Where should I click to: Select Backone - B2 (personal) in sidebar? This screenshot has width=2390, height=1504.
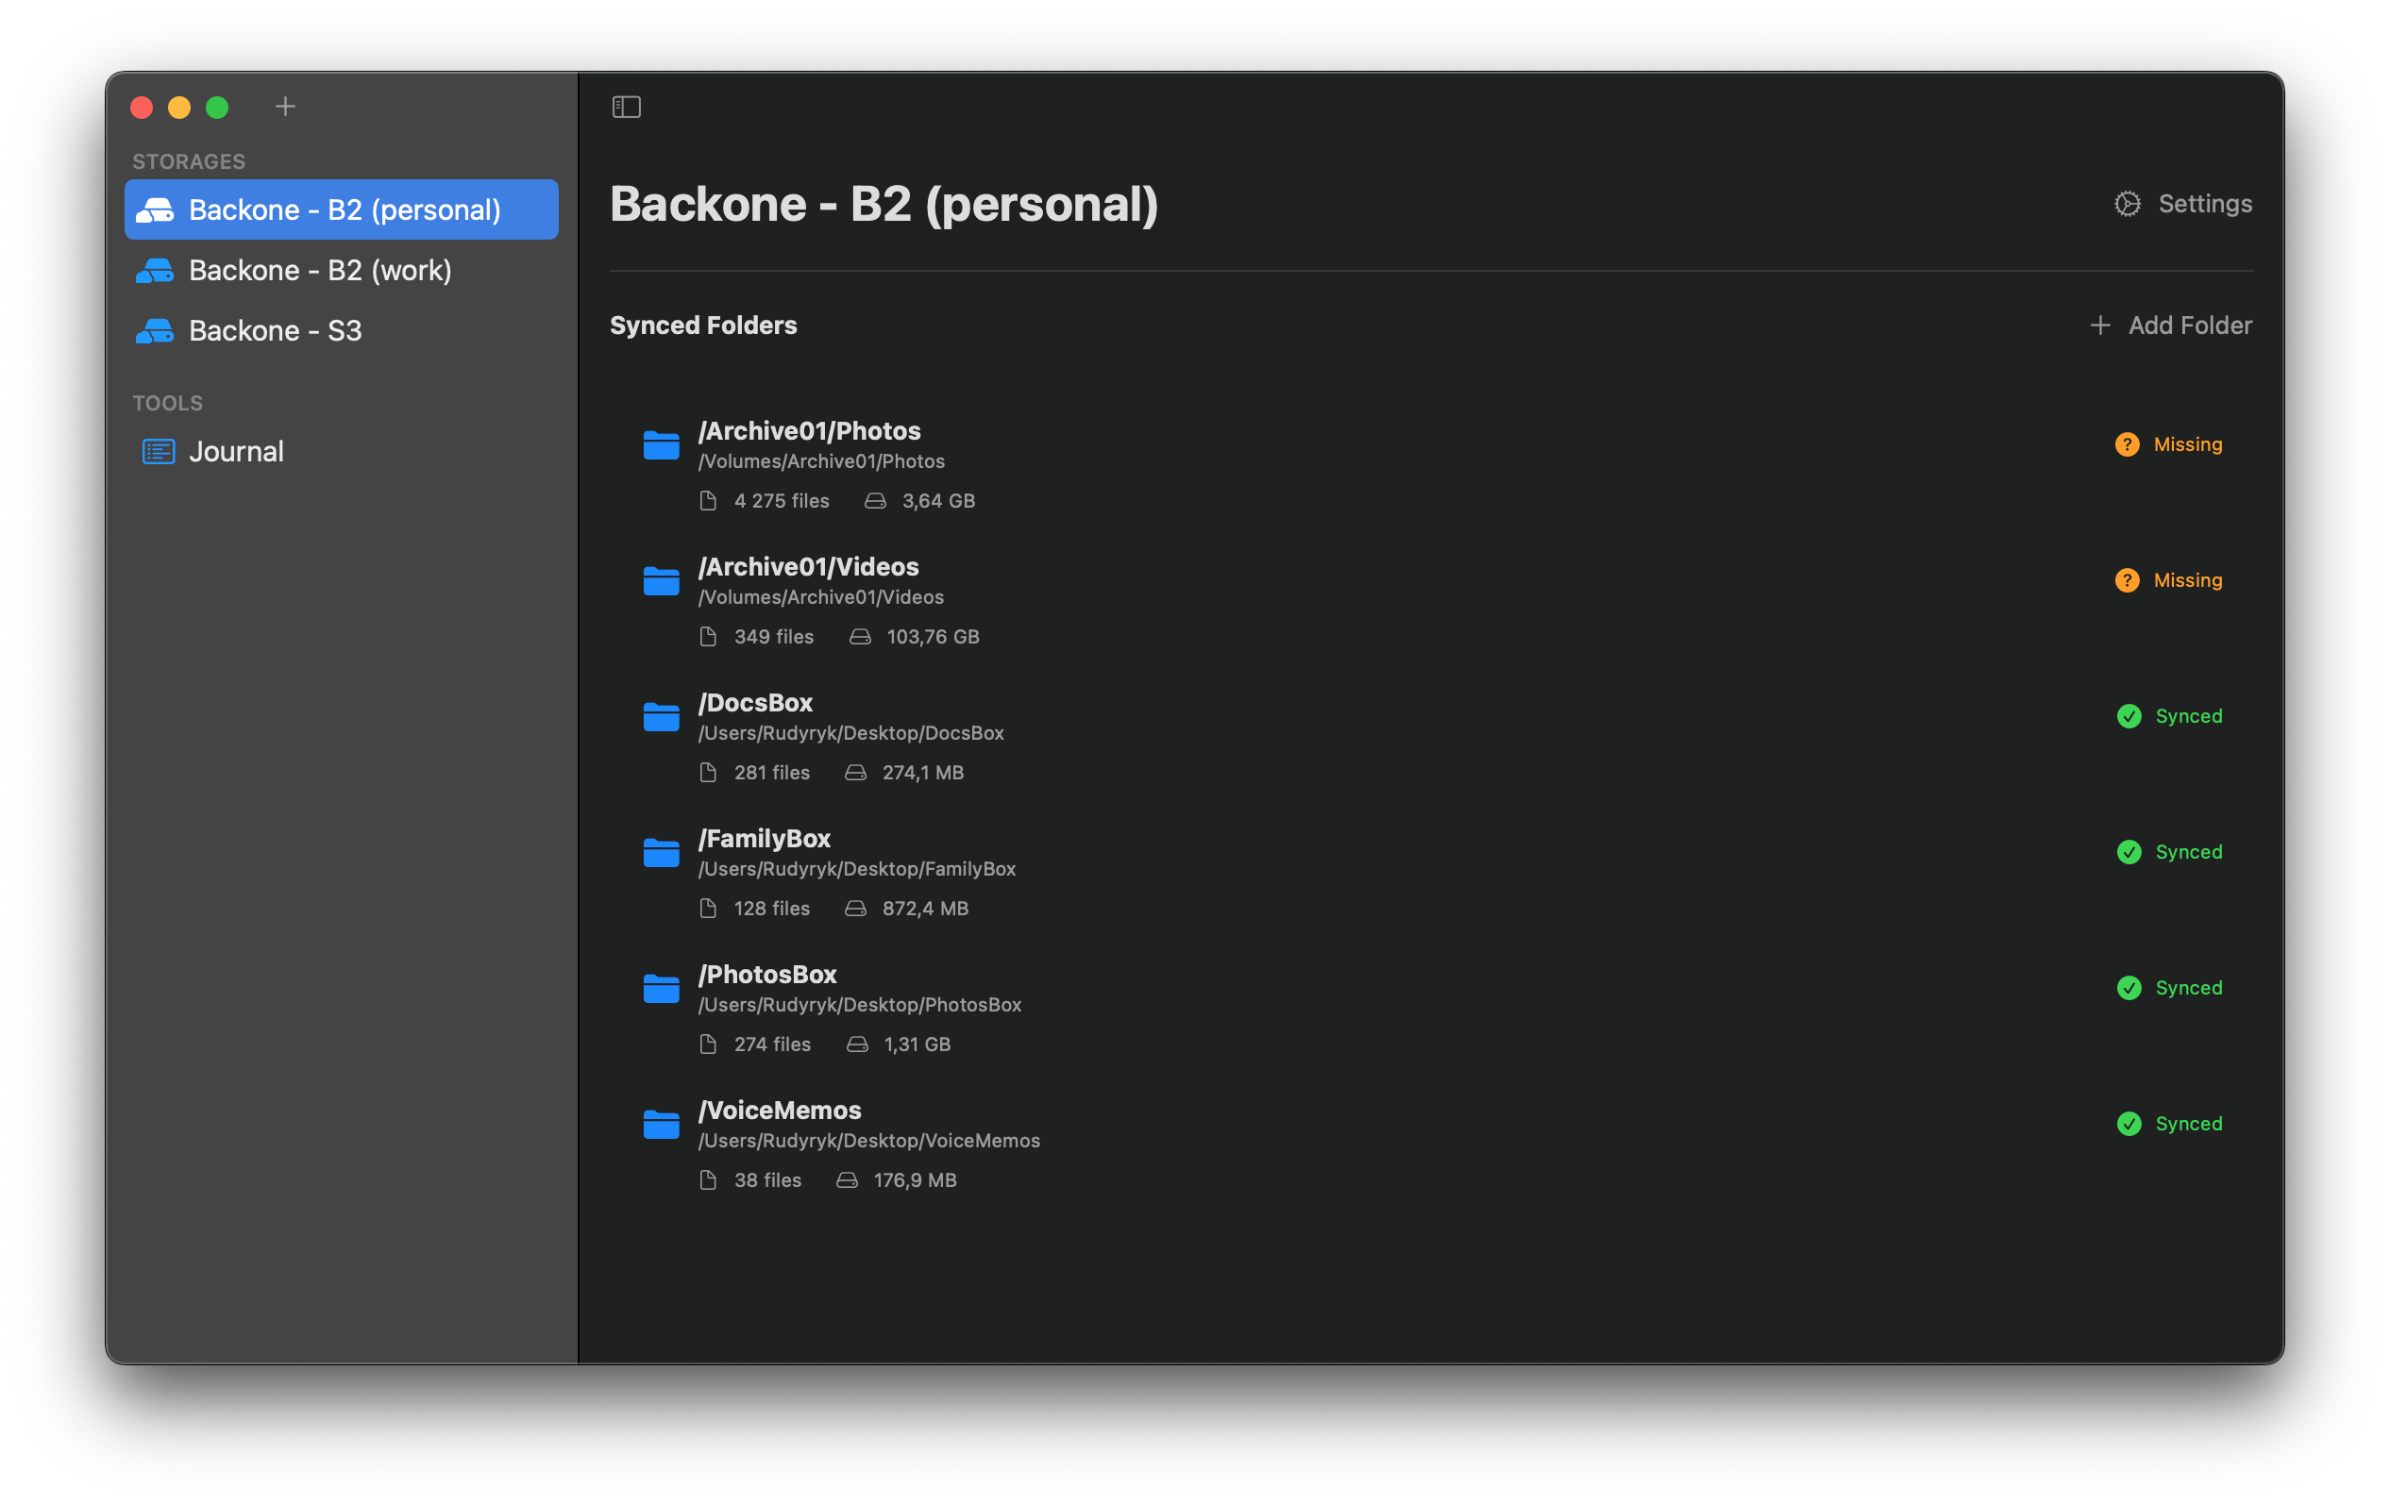coord(341,209)
